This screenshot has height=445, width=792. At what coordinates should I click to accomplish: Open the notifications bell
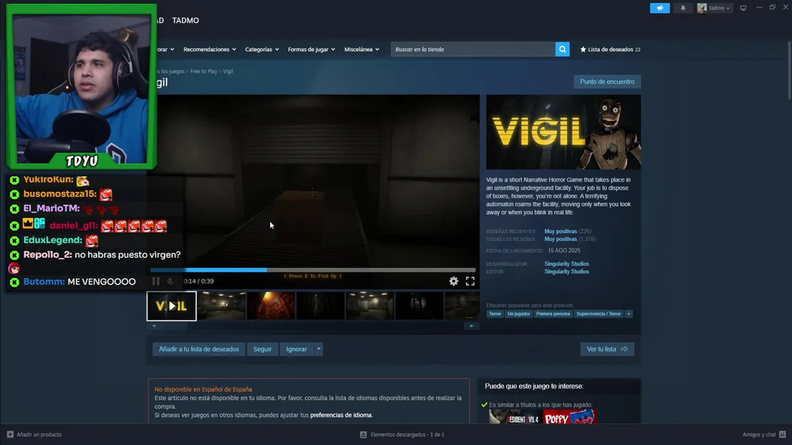pyautogui.click(x=683, y=8)
